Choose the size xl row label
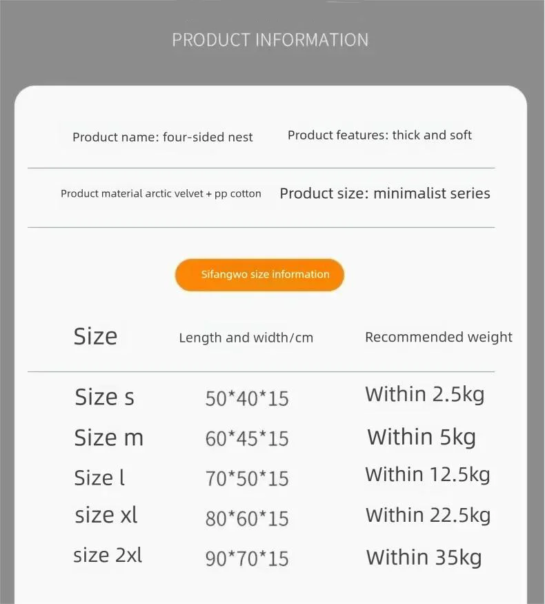This screenshot has width=545, height=604. tap(106, 515)
